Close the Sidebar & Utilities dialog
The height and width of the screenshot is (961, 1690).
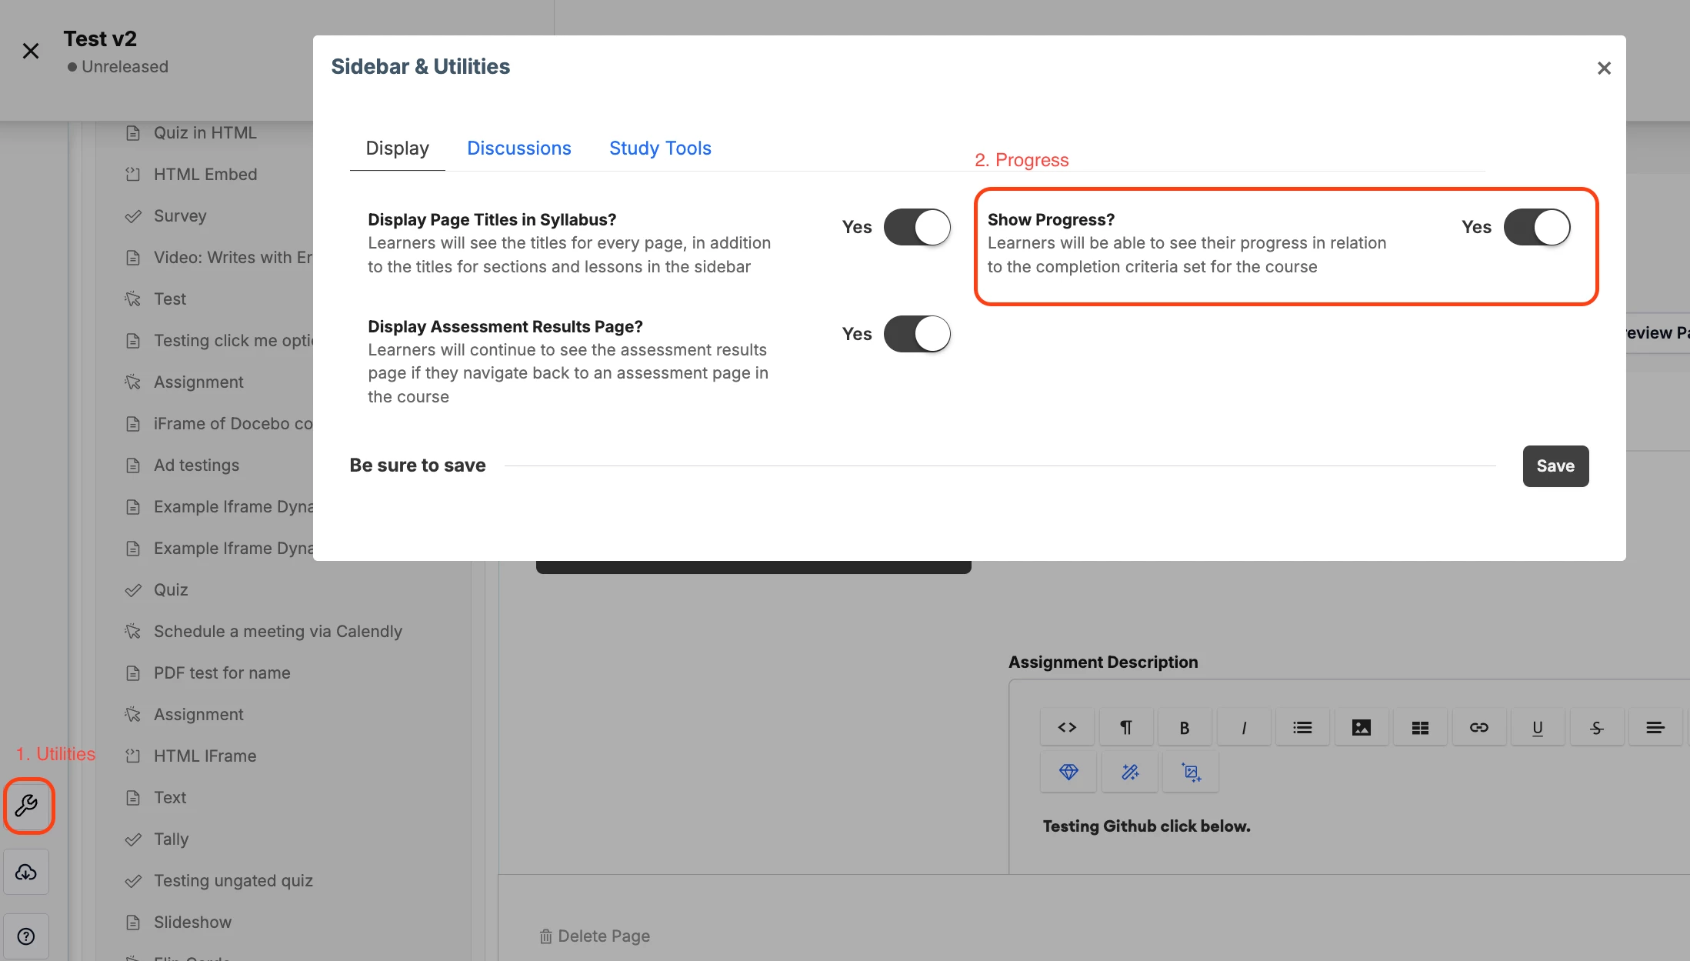point(1604,68)
